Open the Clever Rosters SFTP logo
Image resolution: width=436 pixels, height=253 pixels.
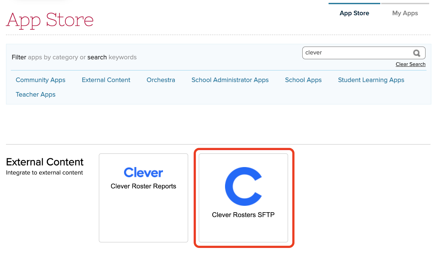coord(243,186)
